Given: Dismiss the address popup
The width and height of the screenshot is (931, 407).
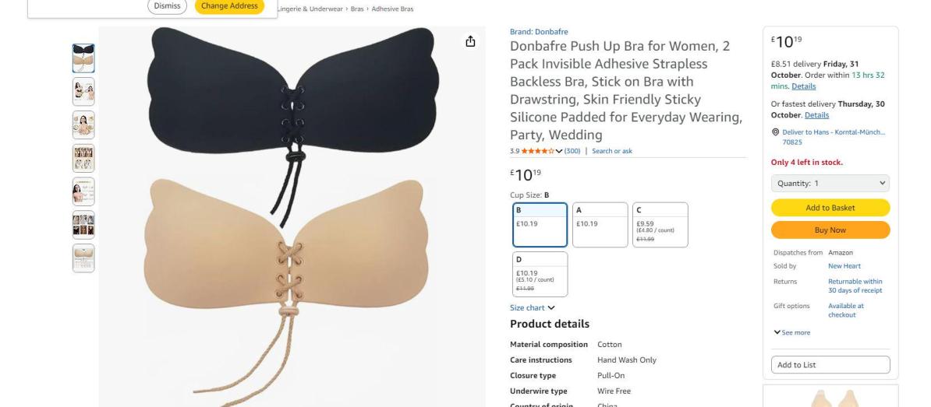Looking at the screenshot, I should tap(167, 6).
